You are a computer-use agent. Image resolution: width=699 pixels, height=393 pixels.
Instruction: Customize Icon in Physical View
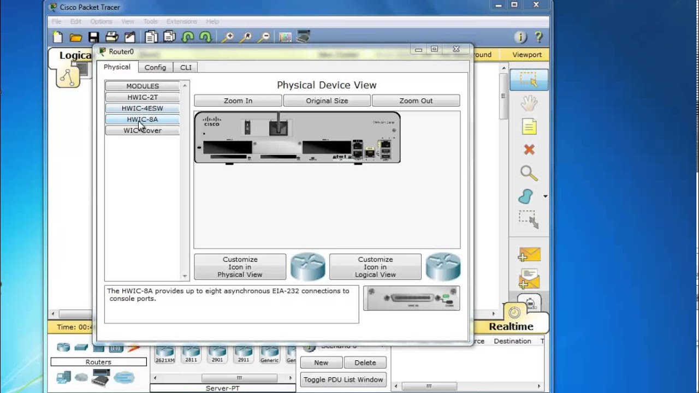click(x=240, y=267)
